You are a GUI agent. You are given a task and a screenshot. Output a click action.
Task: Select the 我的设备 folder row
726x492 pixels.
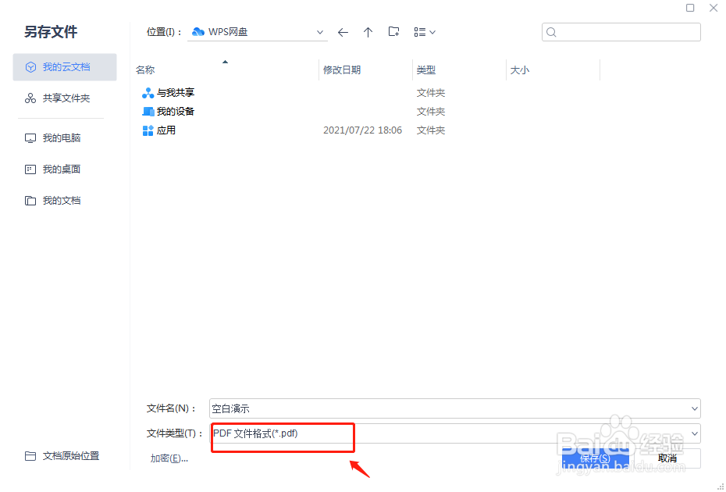click(x=366, y=112)
